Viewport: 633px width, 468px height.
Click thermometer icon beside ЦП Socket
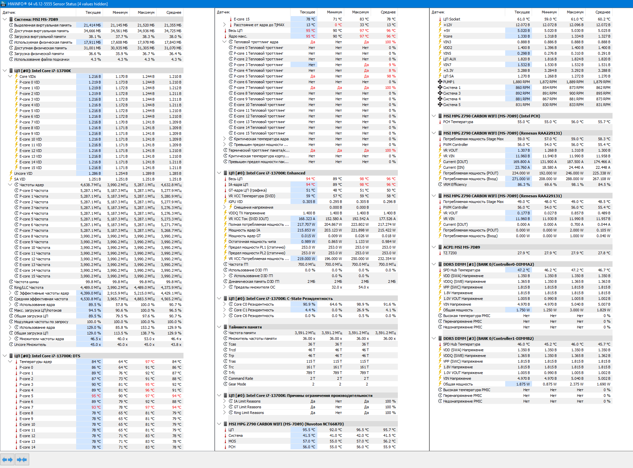coord(440,19)
